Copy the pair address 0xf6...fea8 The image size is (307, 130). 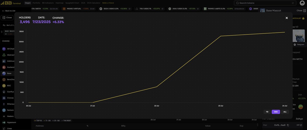(x=288, y=125)
